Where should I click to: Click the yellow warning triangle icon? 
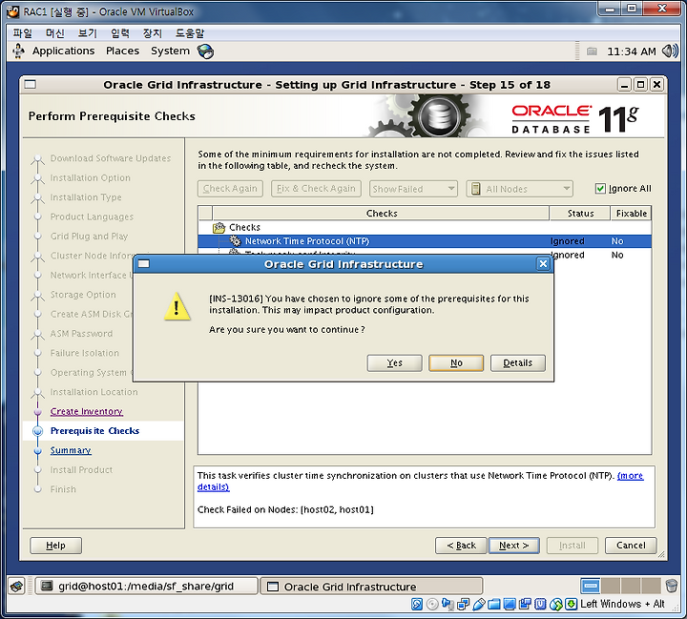point(177,307)
